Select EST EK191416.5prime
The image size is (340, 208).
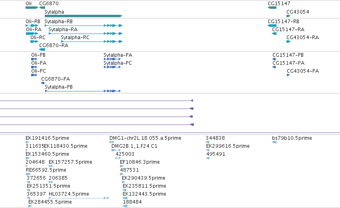tap(27, 143)
